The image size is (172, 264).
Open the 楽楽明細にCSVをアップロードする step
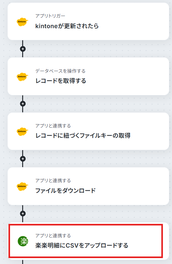(88, 241)
